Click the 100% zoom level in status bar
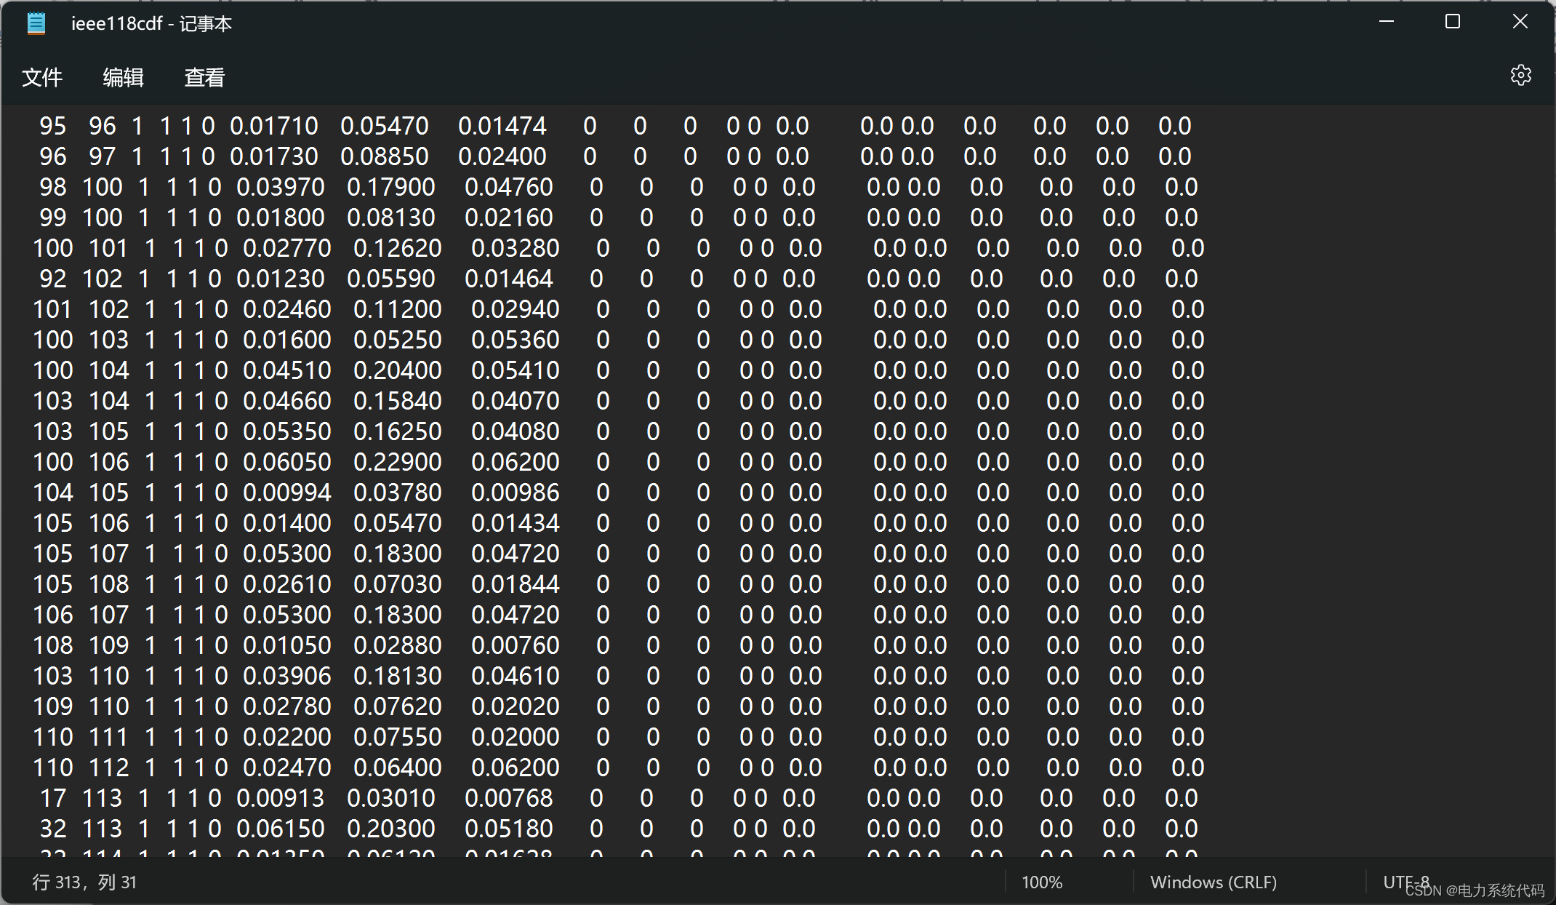 [x=1041, y=882]
